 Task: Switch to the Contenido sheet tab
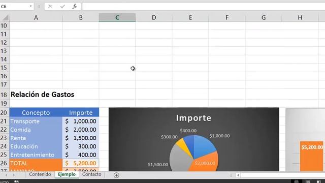40,174
